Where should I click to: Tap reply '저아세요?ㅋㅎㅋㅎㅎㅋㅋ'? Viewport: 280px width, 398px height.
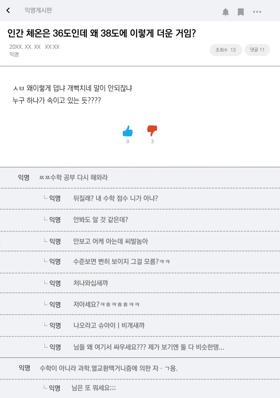(x=106, y=304)
